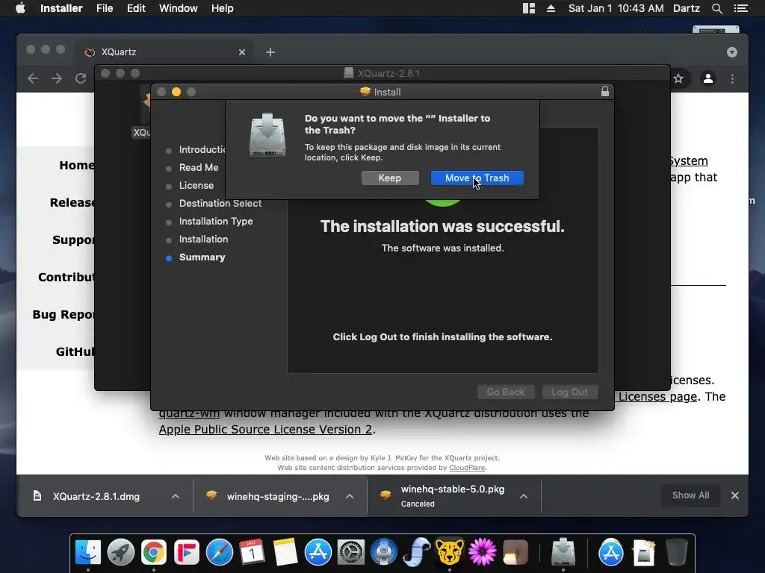Click the CloudFlare link on the webpage
The width and height of the screenshot is (765, 573).
(x=467, y=468)
